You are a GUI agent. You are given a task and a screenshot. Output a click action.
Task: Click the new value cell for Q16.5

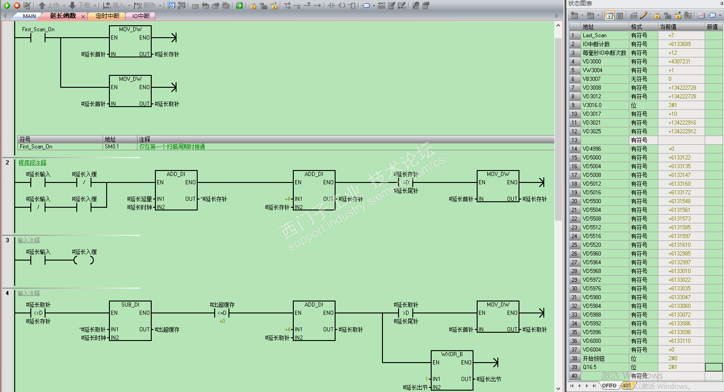714,367
